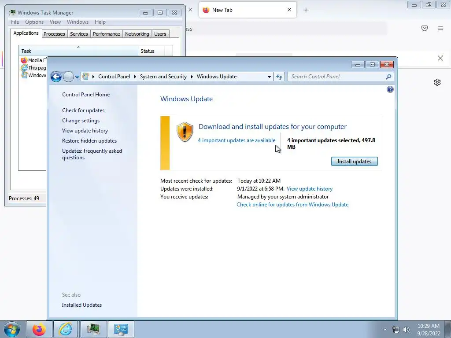This screenshot has width=451, height=338.
Task: Switch to Users tab in Task Manager
Action: tap(160, 34)
